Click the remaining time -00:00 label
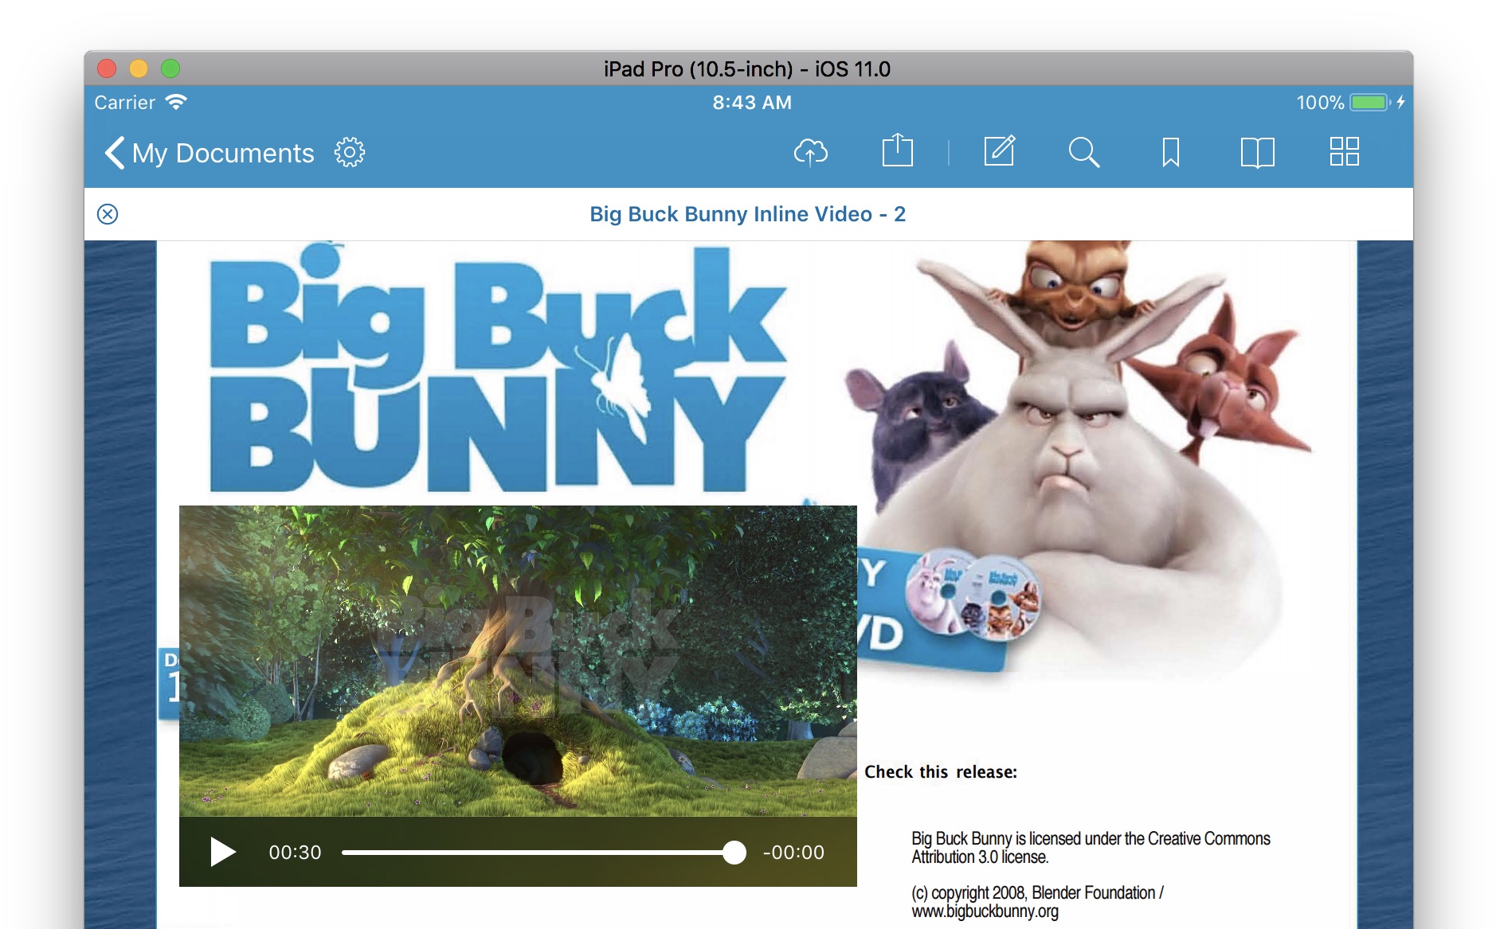 [x=793, y=853]
